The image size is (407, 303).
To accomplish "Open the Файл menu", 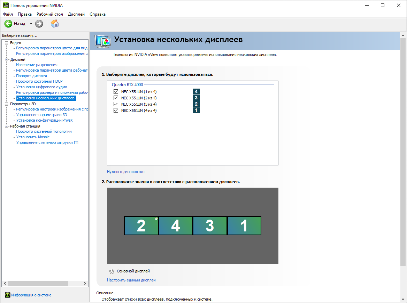I will [8, 14].
